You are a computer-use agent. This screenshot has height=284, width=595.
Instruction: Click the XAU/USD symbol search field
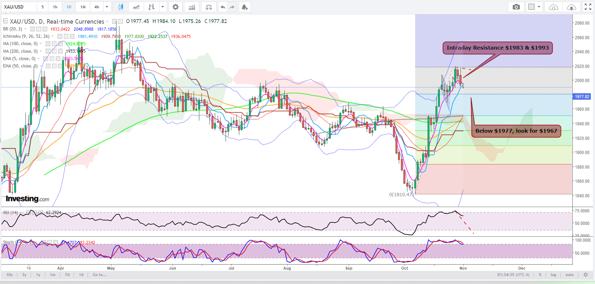pos(19,7)
